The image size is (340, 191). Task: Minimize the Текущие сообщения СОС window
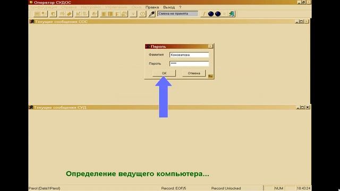(297, 22)
